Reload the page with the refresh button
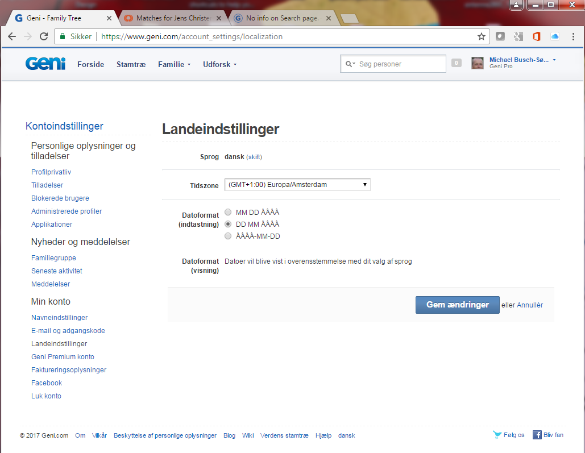The height and width of the screenshot is (453, 585). pyautogui.click(x=44, y=36)
